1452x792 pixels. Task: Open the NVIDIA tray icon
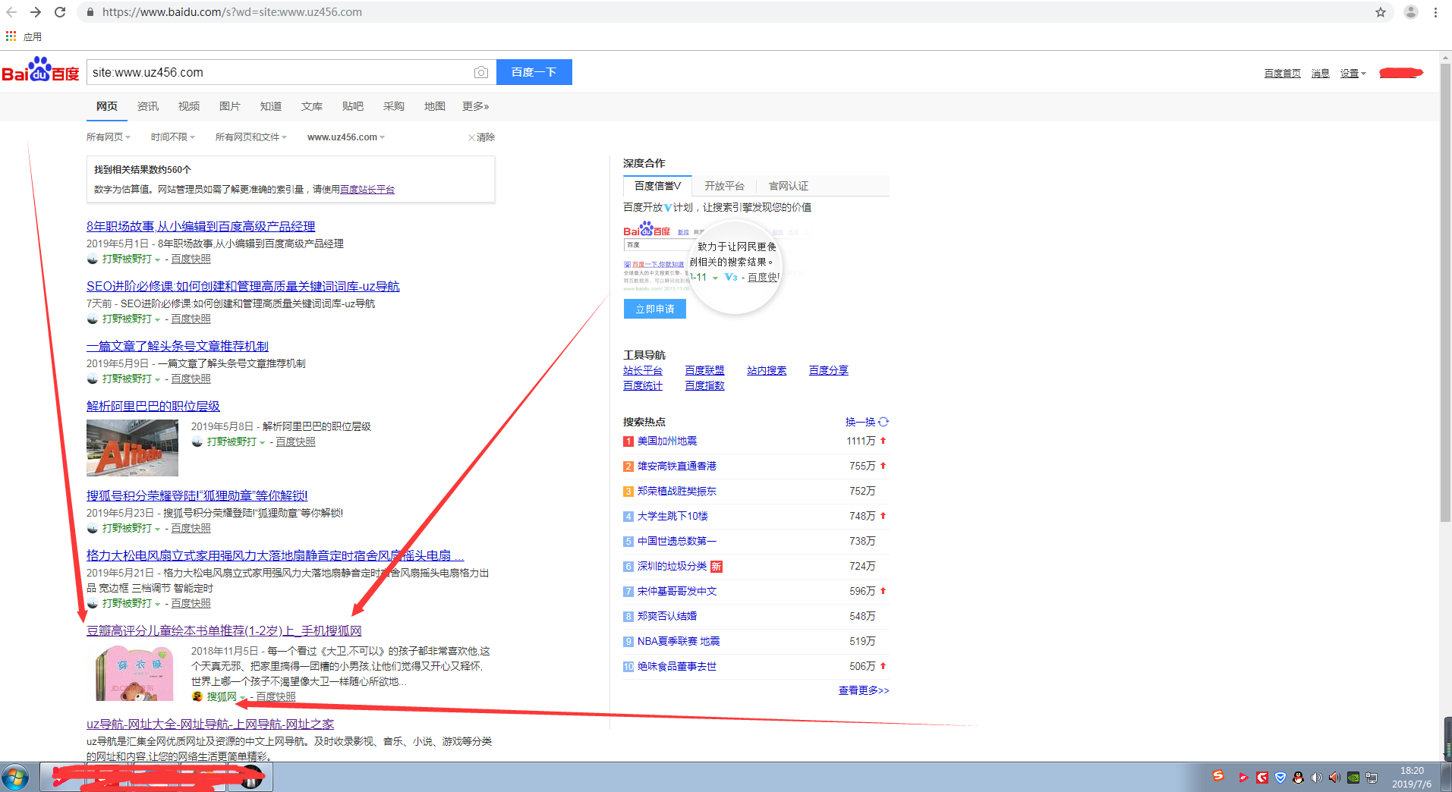(1353, 778)
